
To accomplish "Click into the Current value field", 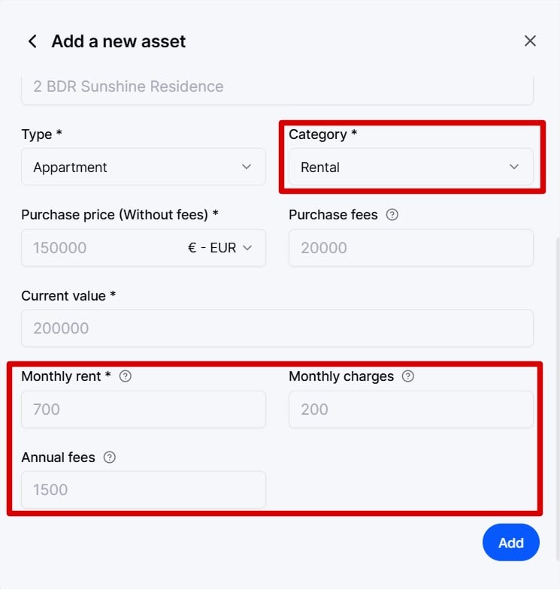I will coord(277,328).
